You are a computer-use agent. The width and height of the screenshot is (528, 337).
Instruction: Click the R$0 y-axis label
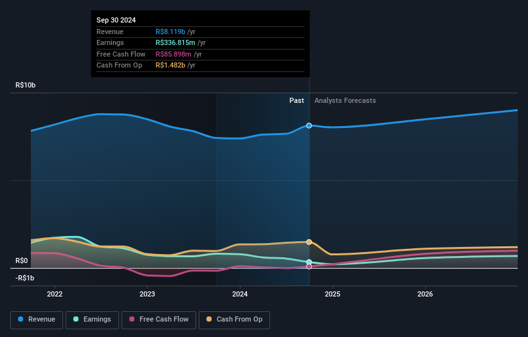(x=22, y=261)
